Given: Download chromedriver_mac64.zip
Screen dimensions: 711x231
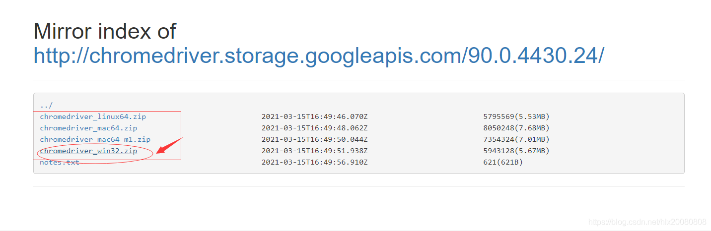Looking at the screenshot, I should coord(88,128).
